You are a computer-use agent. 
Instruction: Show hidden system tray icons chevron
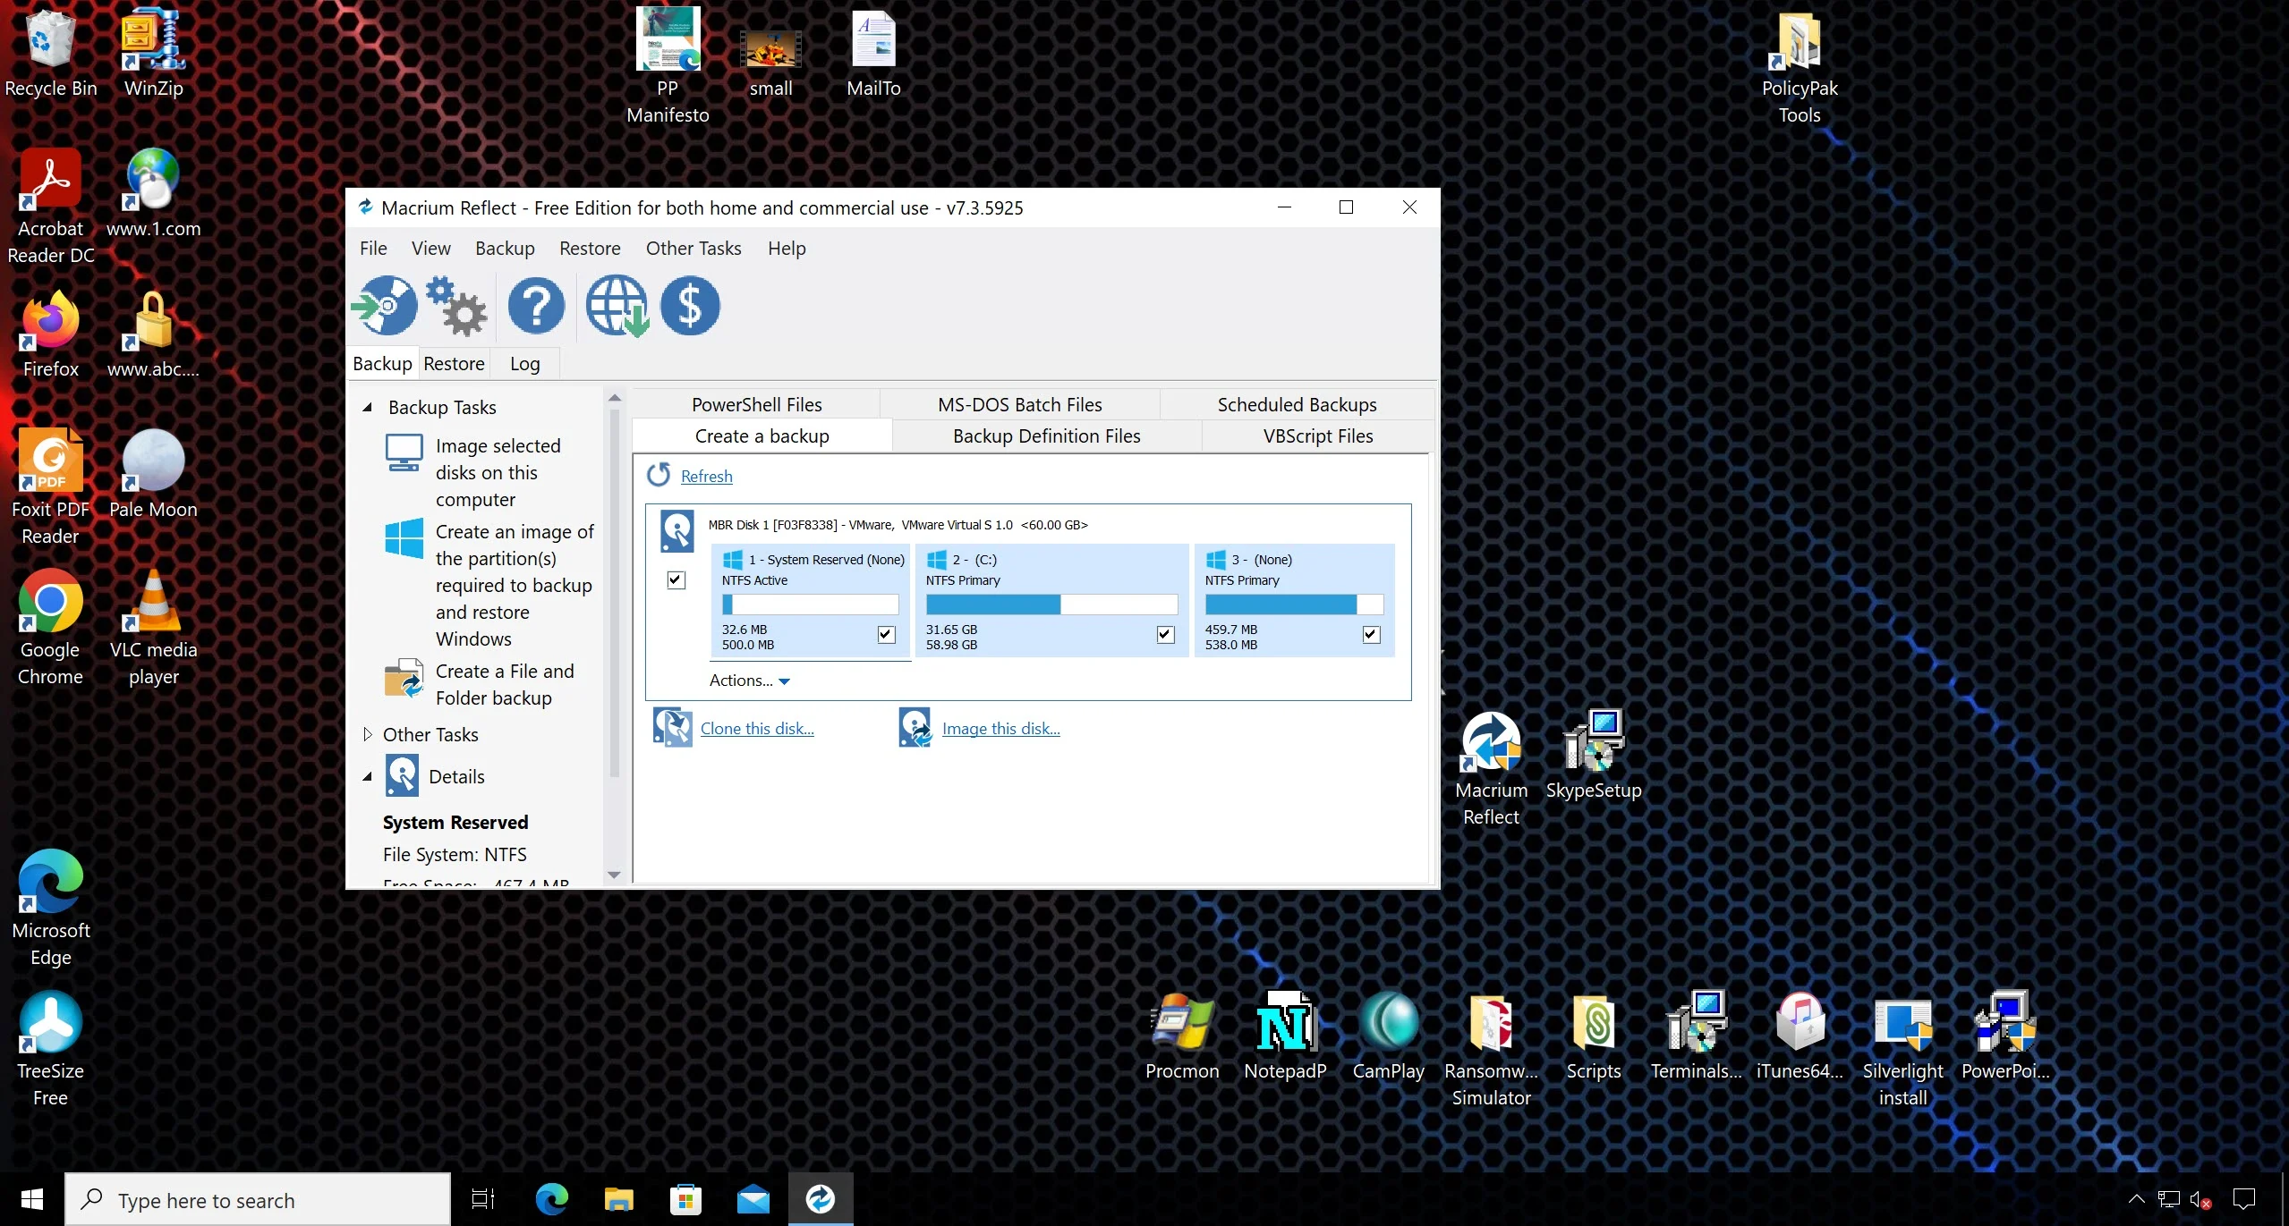[x=2136, y=1199]
